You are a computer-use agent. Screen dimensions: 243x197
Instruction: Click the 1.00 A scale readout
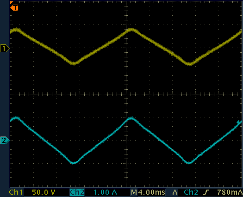pyautogui.click(x=105, y=192)
